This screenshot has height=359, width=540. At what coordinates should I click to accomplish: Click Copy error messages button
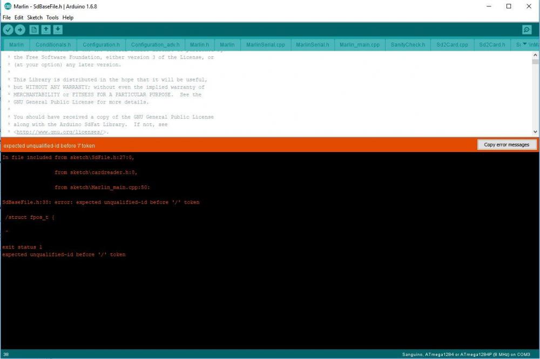507,145
